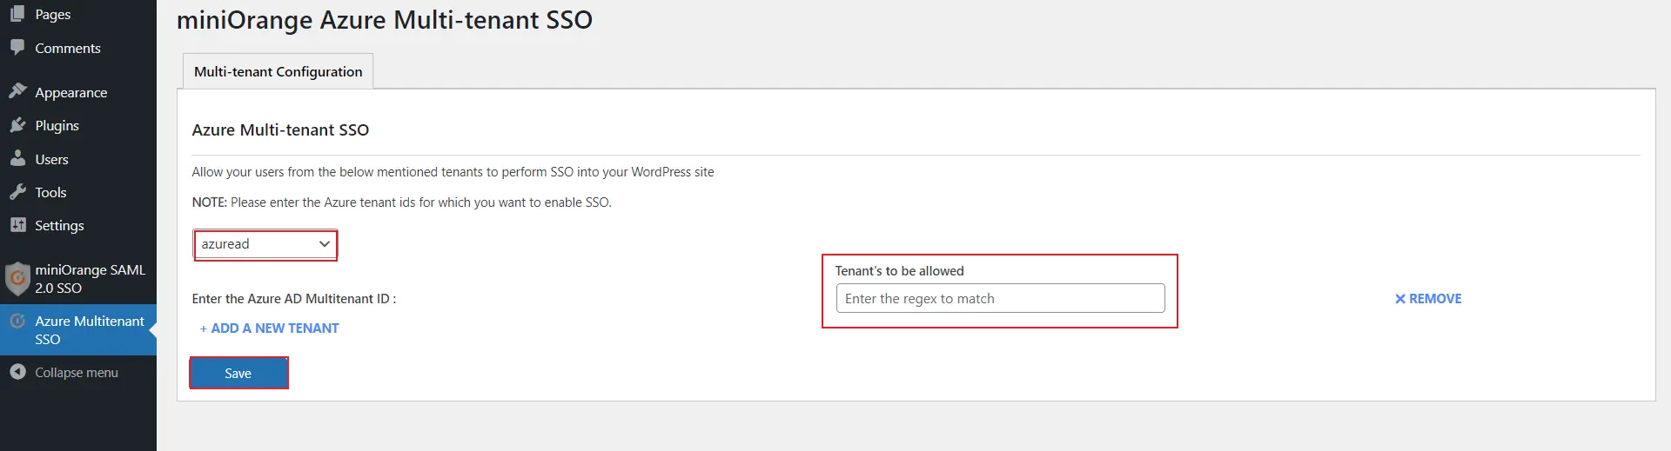Click the 'Azure Multi-tenant SSO' heading

click(x=280, y=129)
